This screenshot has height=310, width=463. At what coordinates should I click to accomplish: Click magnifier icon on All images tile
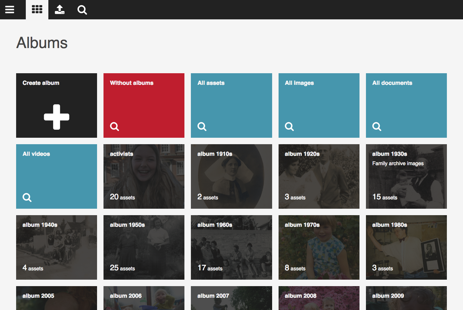tap(289, 126)
